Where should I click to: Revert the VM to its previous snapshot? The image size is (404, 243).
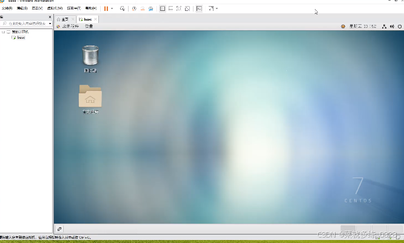(x=143, y=8)
